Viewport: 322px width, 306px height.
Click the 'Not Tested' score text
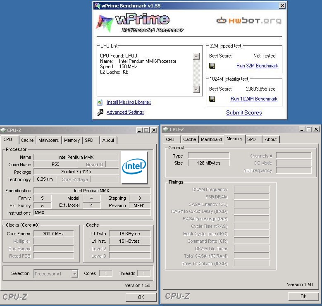(264, 56)
